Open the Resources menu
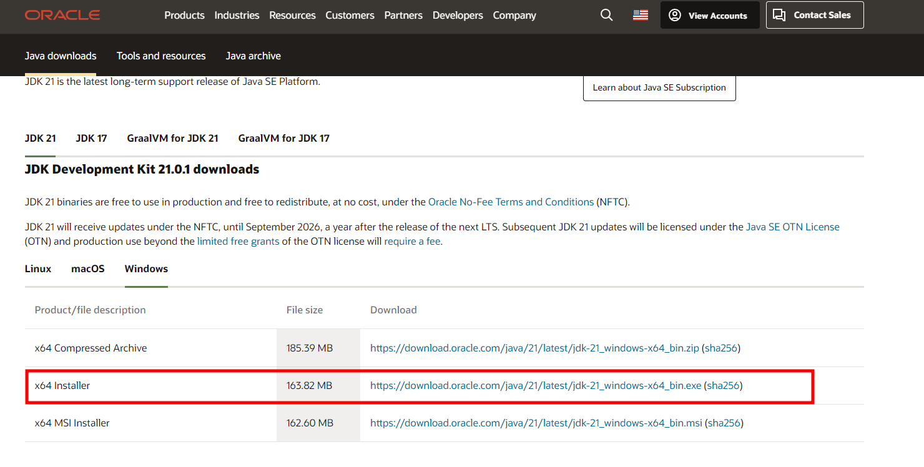The width and height of the screenshot is (924, 467). pos(292,15)
